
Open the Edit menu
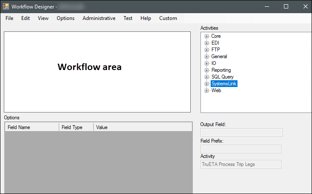[26, 18]
